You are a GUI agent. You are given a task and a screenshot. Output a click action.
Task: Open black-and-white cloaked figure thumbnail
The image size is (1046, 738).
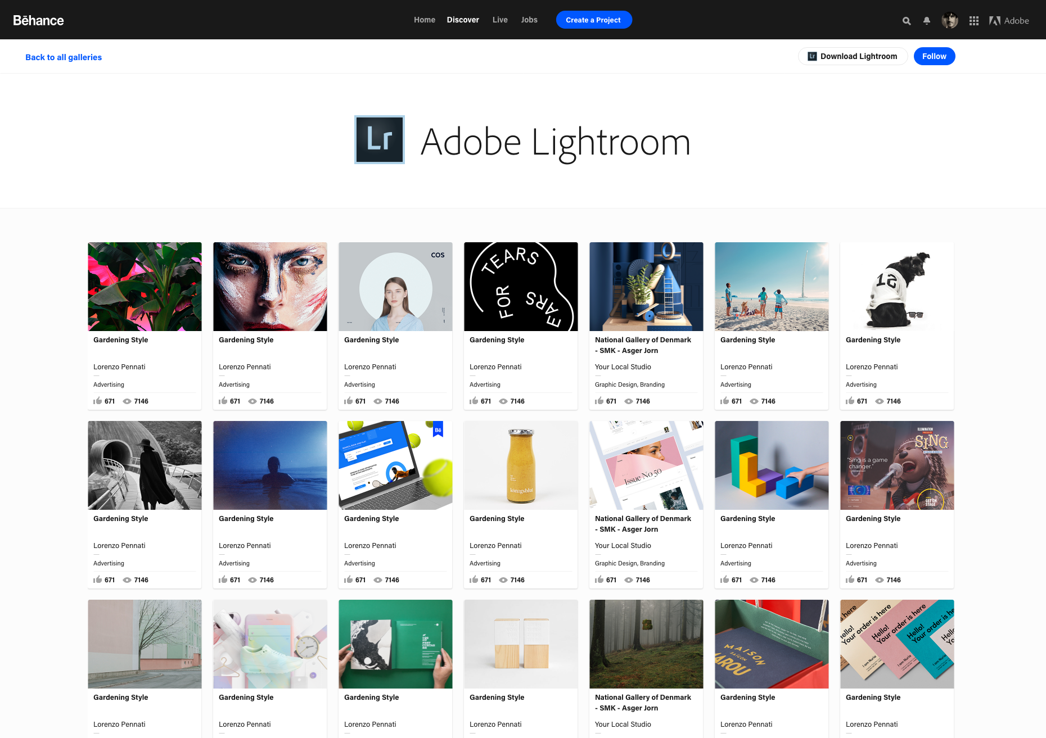pyautogui.click(x=145, y=465)
